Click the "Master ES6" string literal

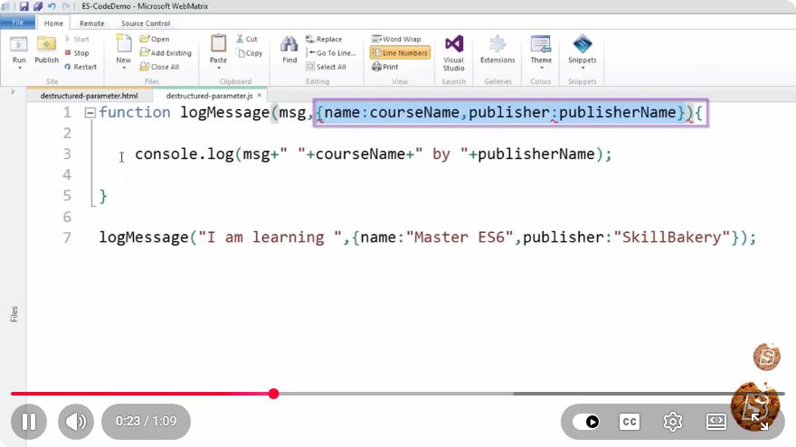tap(460, 237)
